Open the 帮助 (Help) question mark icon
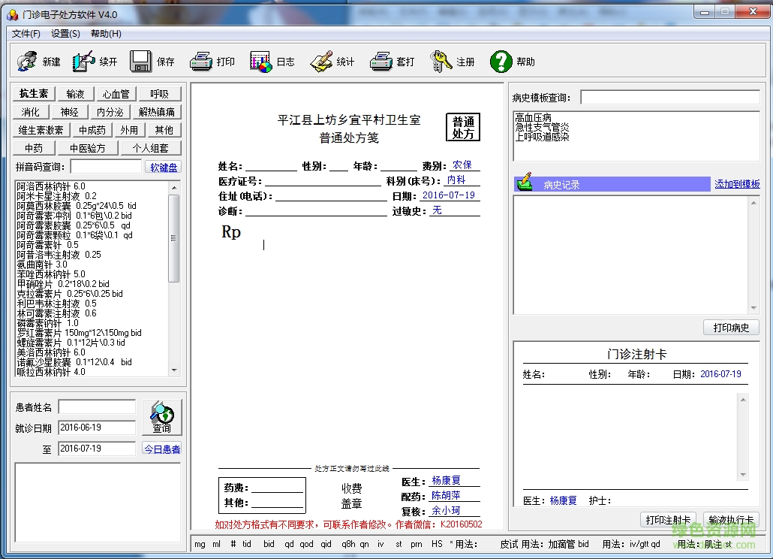Image resolution: width=773 pixels, height=559 pixels. pos(501,62)
